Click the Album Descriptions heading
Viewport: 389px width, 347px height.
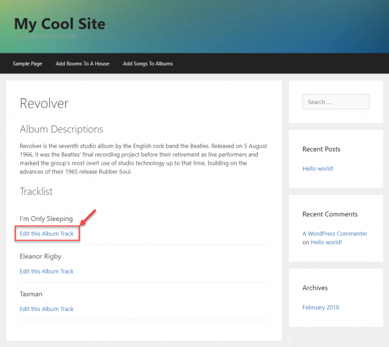coord(61,129)
